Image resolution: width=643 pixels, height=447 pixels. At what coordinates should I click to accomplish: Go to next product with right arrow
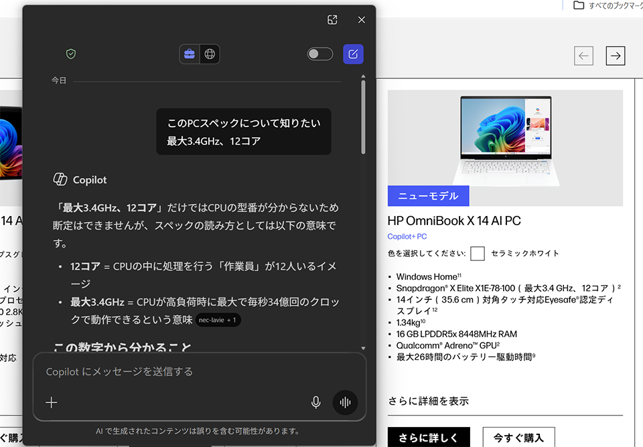(x=616, y=56)
